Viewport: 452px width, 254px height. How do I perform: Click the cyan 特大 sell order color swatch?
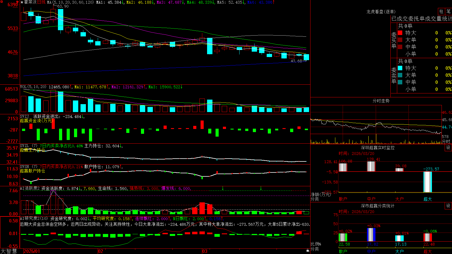pos(400,68)
